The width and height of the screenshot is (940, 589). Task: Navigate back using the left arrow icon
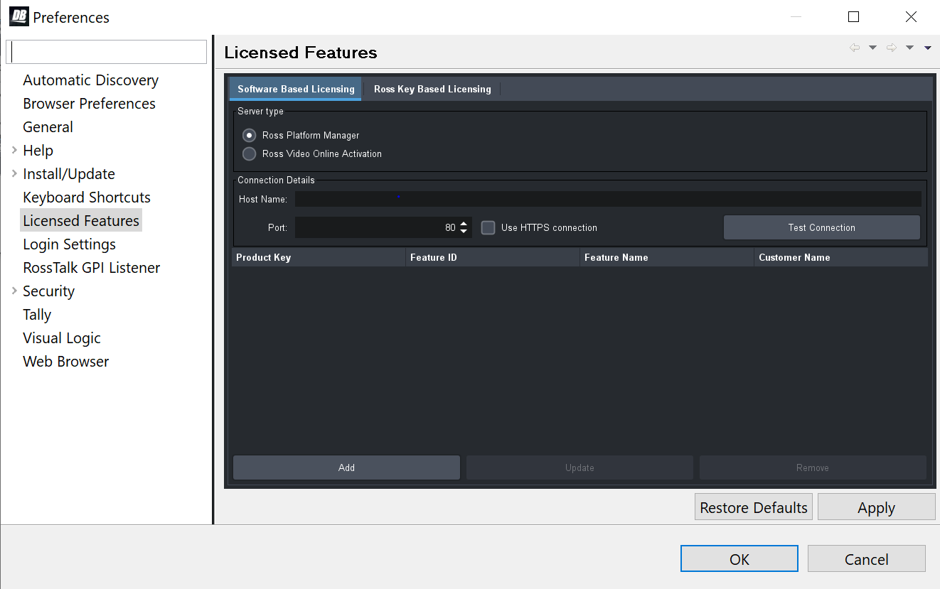click(x=855, y=47)
